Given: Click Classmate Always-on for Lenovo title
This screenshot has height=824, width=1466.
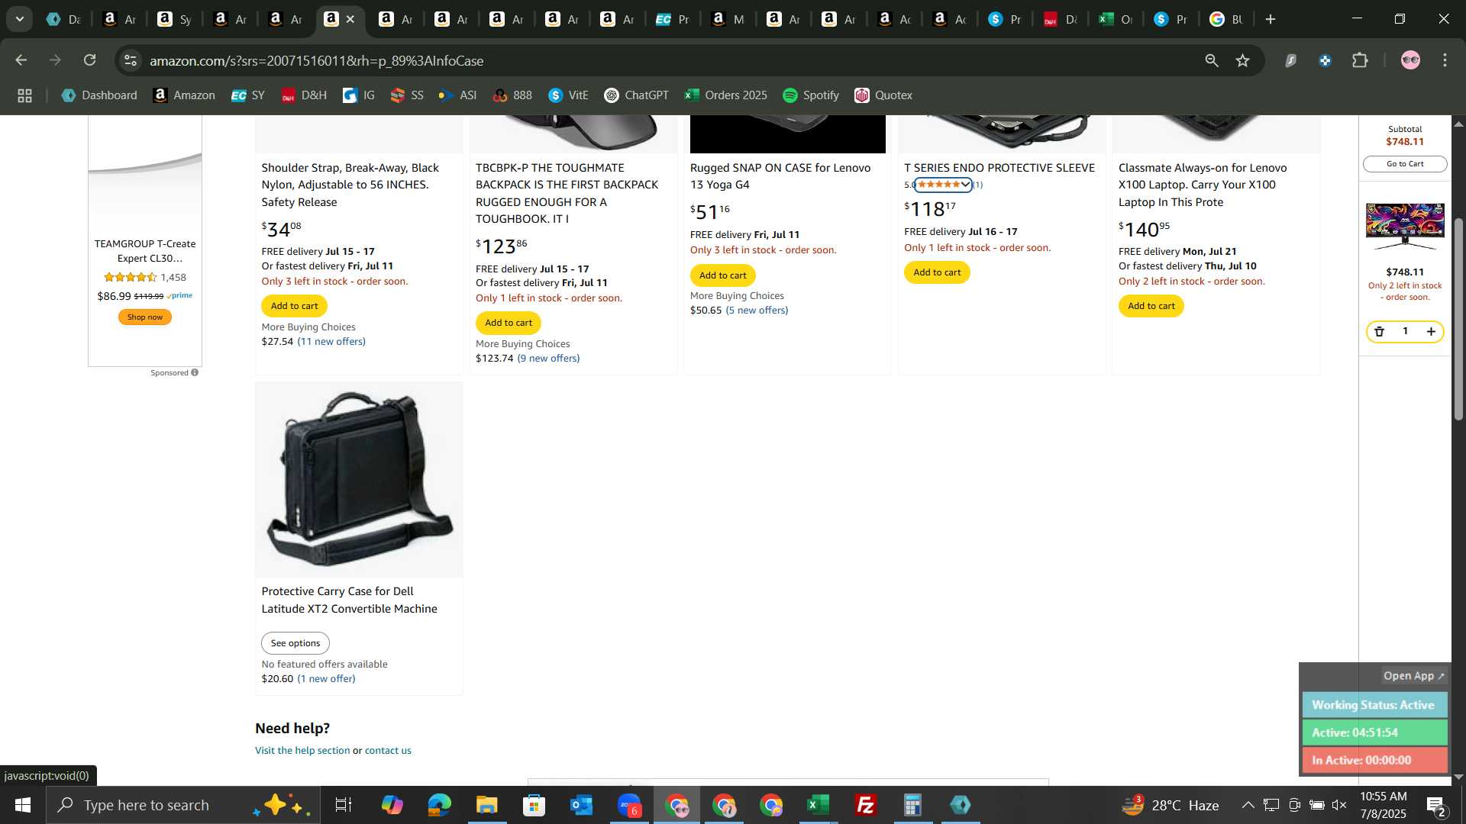Looking at the screenshot, I should tap(1203, 185).
